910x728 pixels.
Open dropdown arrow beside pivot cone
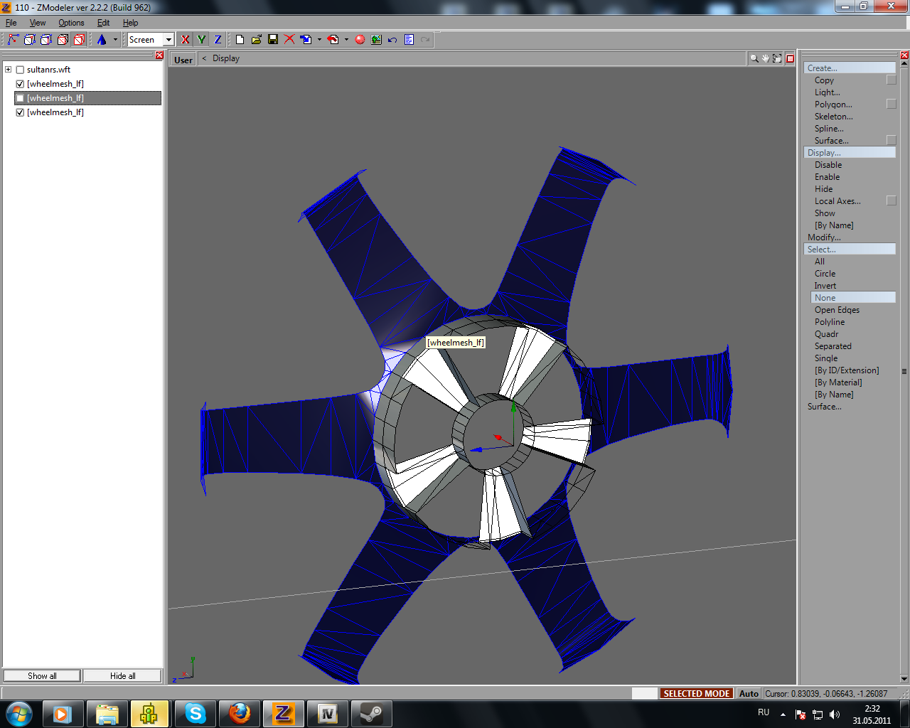tap(115, 40)
